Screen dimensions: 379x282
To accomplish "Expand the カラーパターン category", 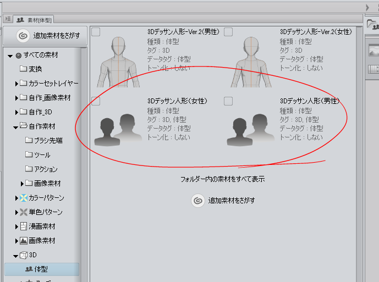I will 17,198.
